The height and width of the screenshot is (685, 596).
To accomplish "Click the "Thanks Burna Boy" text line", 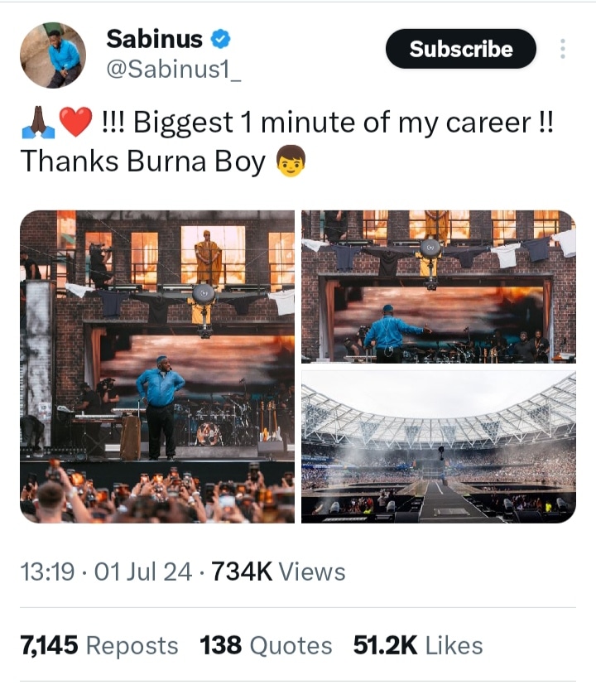I will pyautogui.click(x=141, y=162).
